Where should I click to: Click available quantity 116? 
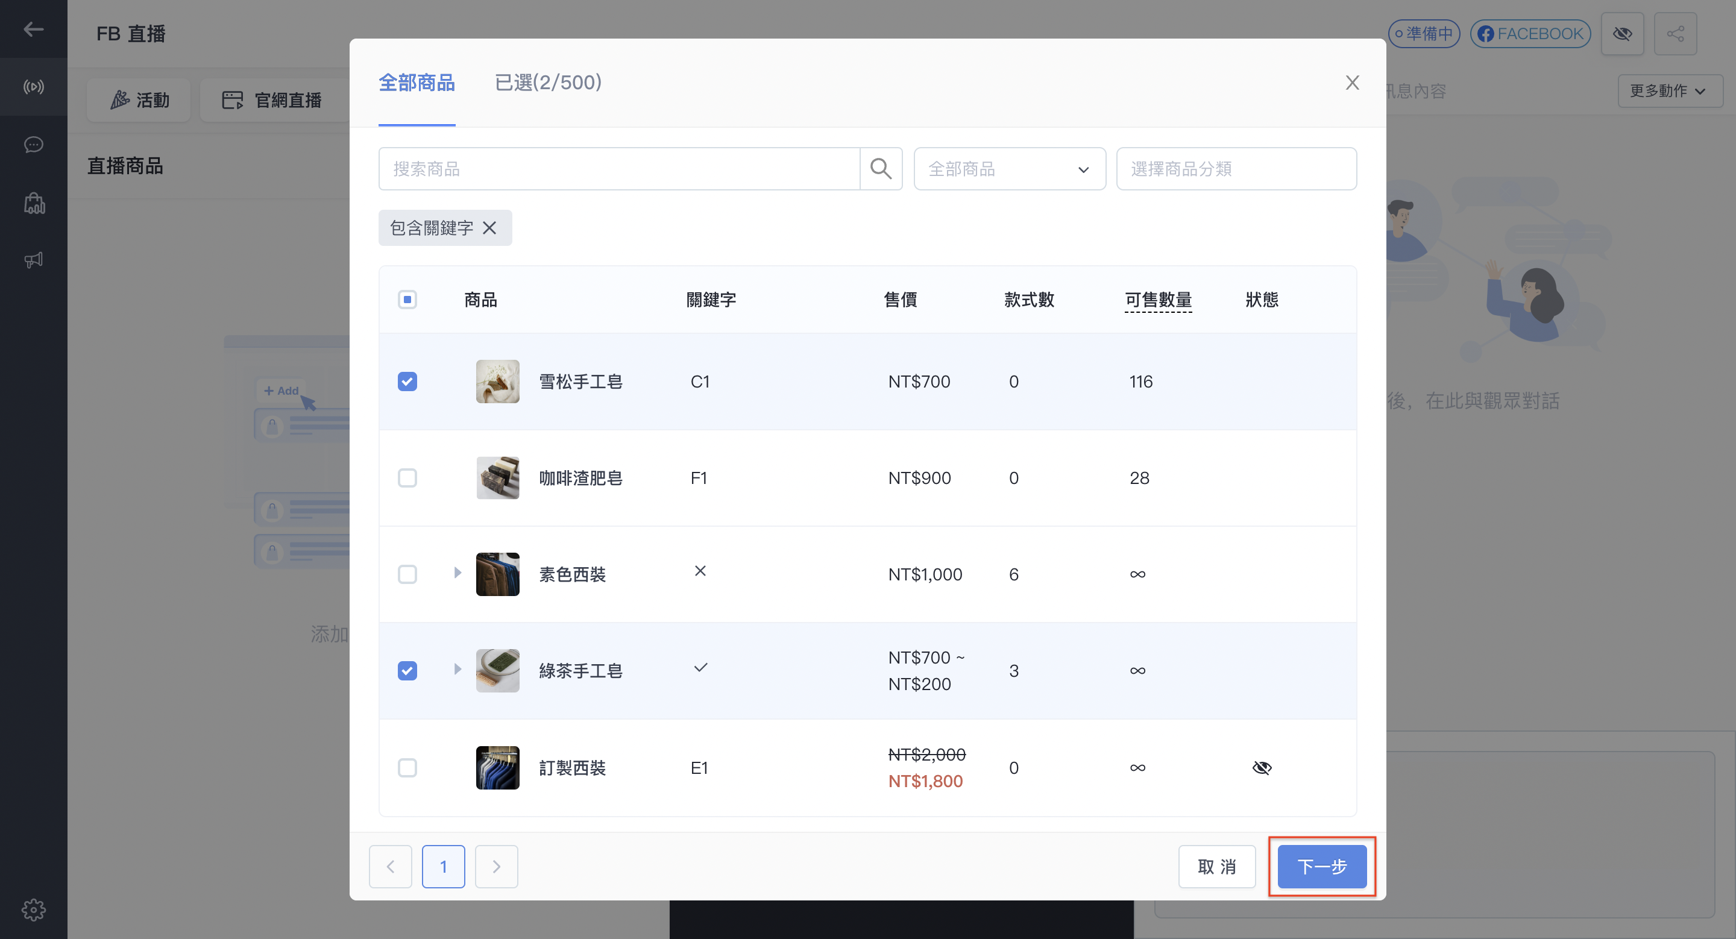[1140, 382]
